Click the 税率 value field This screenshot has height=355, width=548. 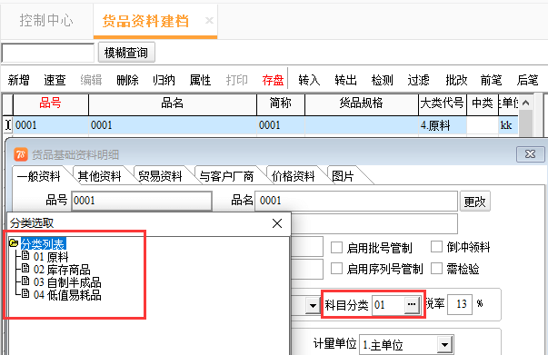tap(460, 303)
